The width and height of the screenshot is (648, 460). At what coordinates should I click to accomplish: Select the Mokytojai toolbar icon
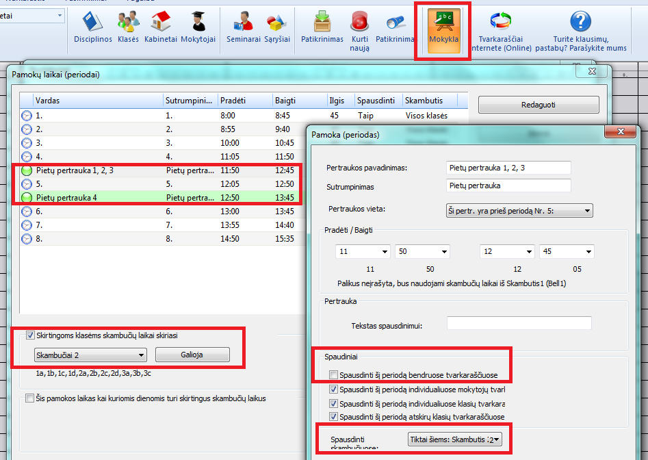[x=198, y=27]
